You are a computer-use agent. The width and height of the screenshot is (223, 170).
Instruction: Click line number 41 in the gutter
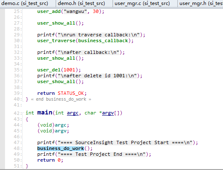point(18,105)
